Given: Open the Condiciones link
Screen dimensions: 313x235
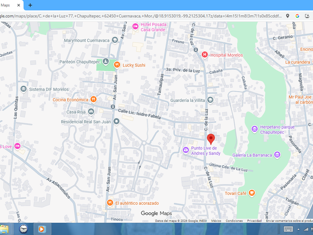Looking at the screenshot, I should [234, 221].
